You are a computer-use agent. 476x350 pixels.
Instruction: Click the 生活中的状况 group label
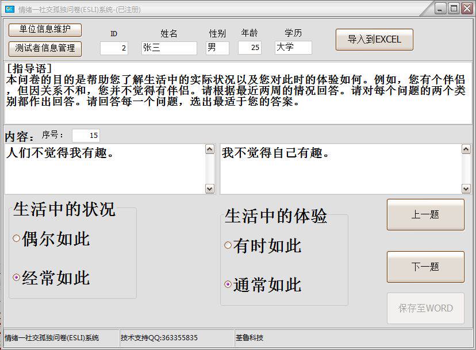(x=64, y=209)
